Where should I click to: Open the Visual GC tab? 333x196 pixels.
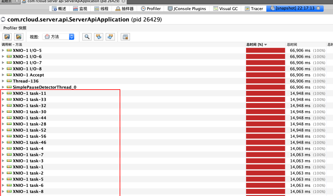pyautogui.click(x=225, y=9)
